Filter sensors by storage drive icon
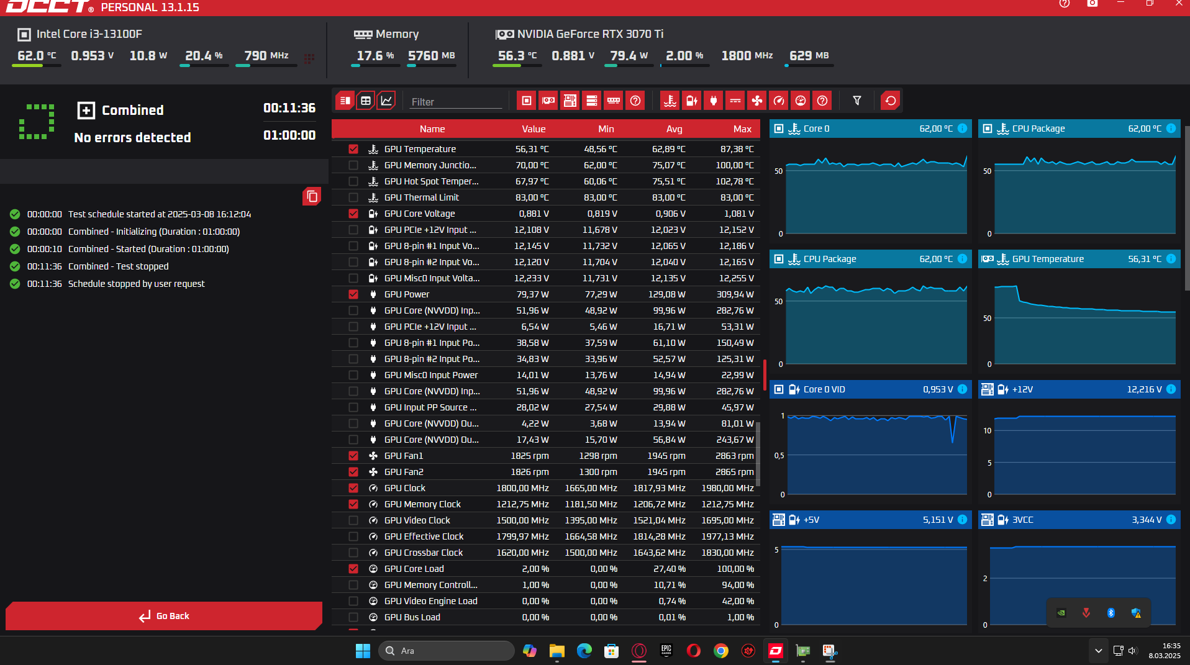 [x=592, y=101]
